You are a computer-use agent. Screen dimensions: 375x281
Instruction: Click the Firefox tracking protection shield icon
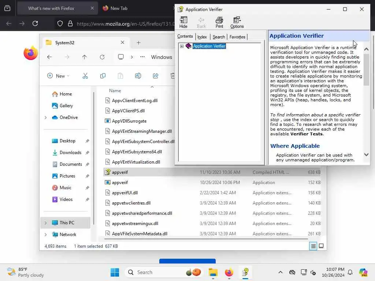click(x=60, y=23)
